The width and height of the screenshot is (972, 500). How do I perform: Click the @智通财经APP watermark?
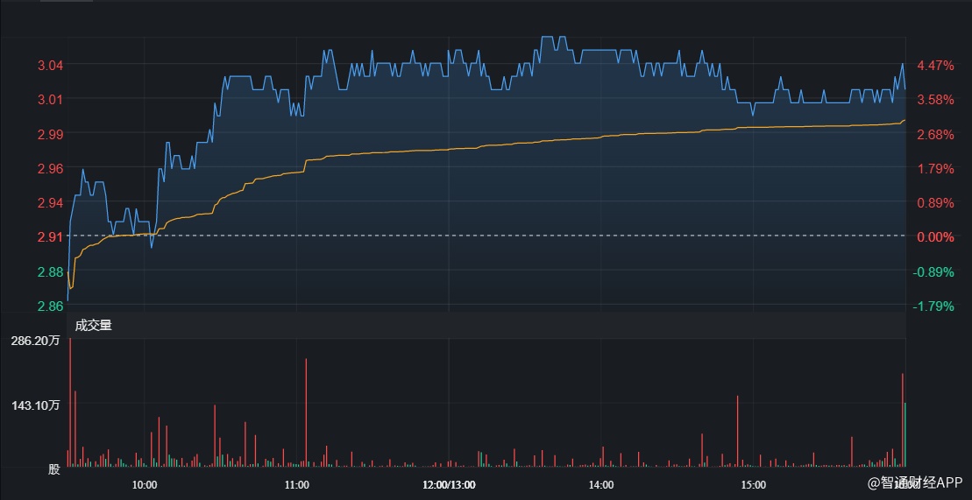[915, 482]
